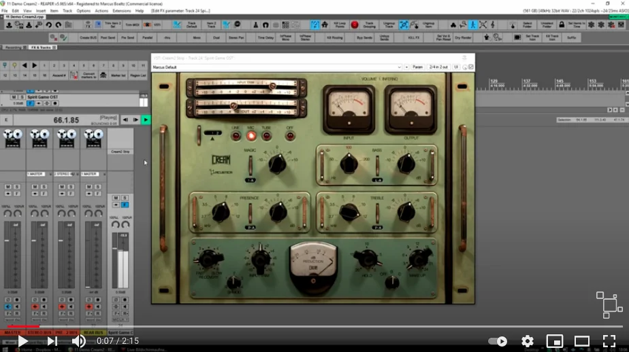The height and width of the screenshot is (352, 629).
Task: Click the treble clef toolbar icon
Action: click(493, 25)
